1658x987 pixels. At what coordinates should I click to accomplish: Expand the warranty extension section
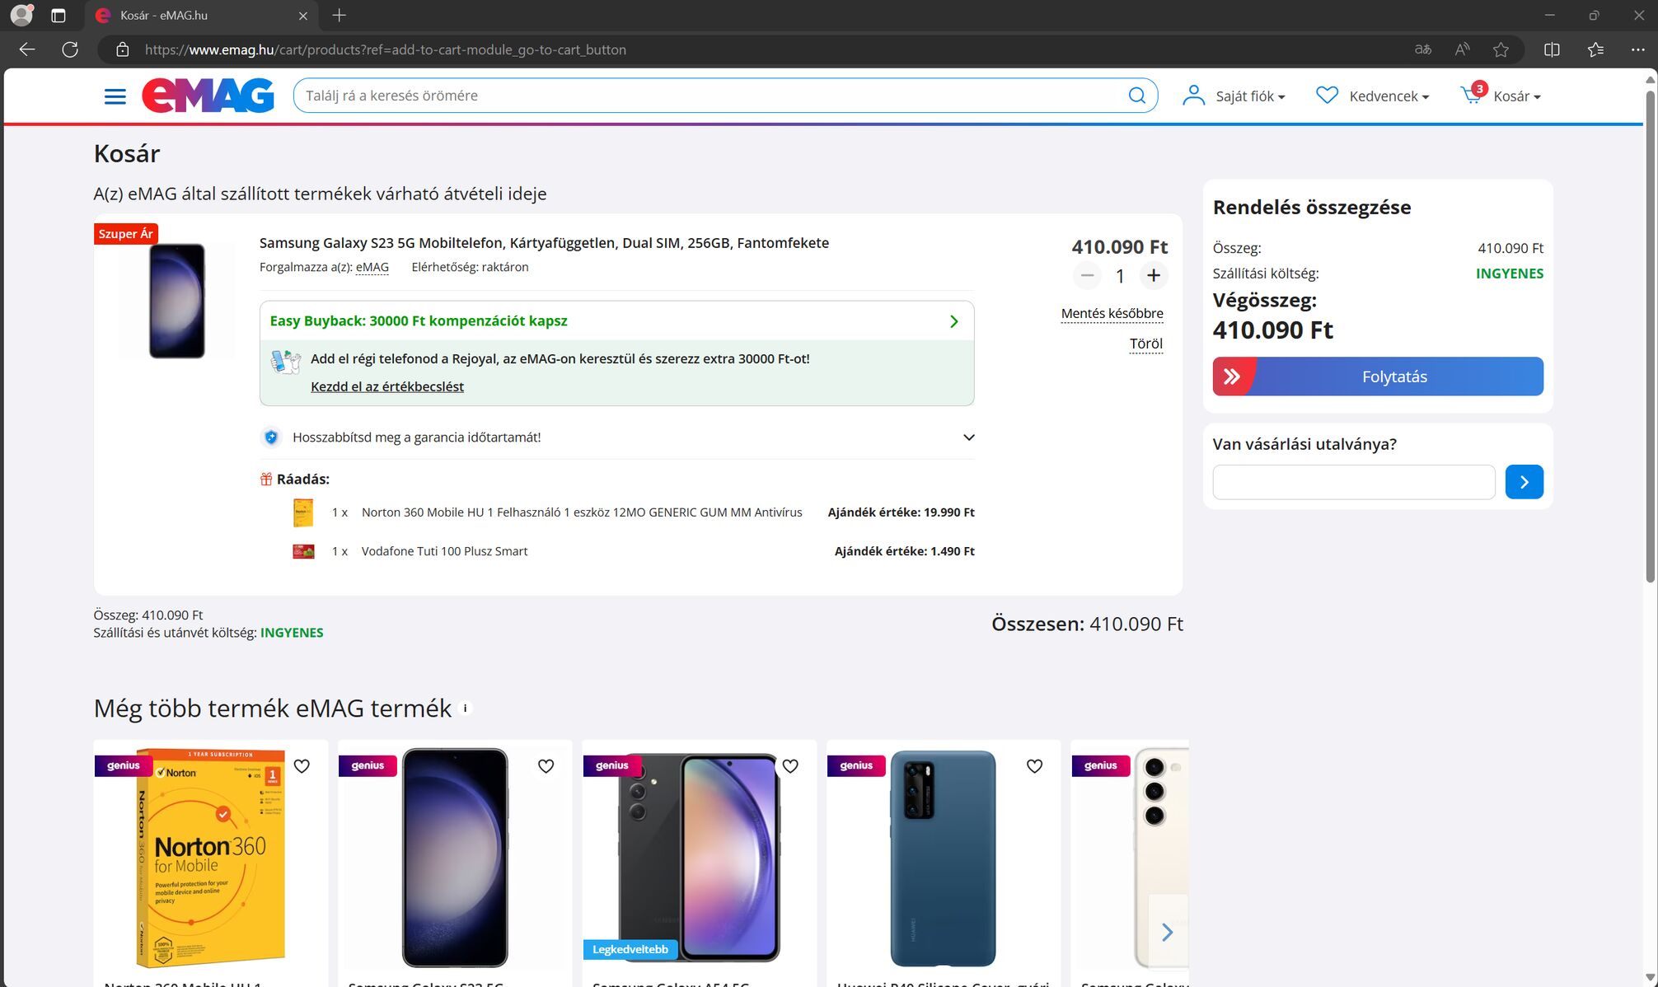coord(968,437)
